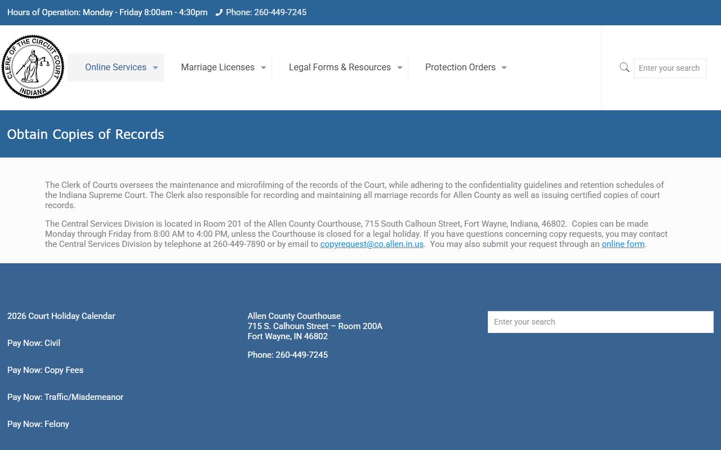This screenshot has width=721, height=450.
Task: Follow the Pay Now: Copy Fees link
Action: coord(46,370)
